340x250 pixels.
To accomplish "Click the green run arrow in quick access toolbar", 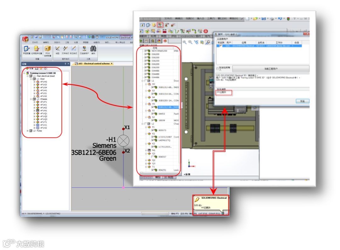I will point(89,37).
